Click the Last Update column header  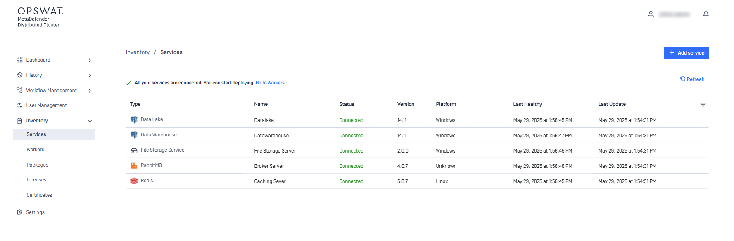612,104
